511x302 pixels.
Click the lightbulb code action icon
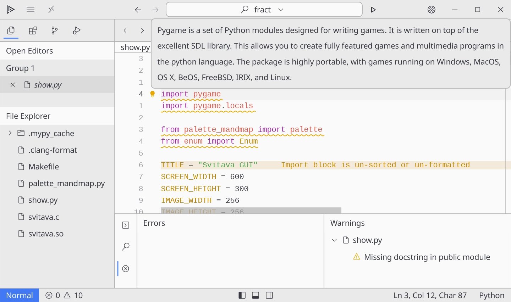pos(153,94)
